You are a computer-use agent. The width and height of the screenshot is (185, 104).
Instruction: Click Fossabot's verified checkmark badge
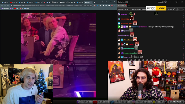[x=125, y=27]
